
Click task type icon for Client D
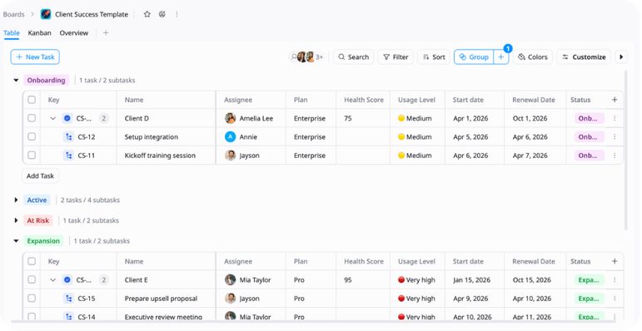tap(67, 118)
